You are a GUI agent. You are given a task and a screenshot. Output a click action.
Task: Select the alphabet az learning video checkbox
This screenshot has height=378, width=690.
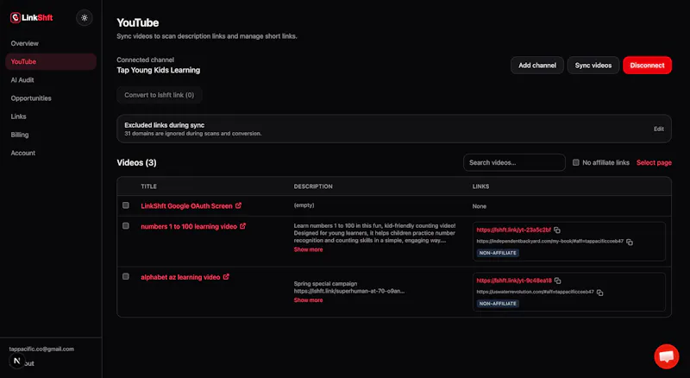point(126,276)
